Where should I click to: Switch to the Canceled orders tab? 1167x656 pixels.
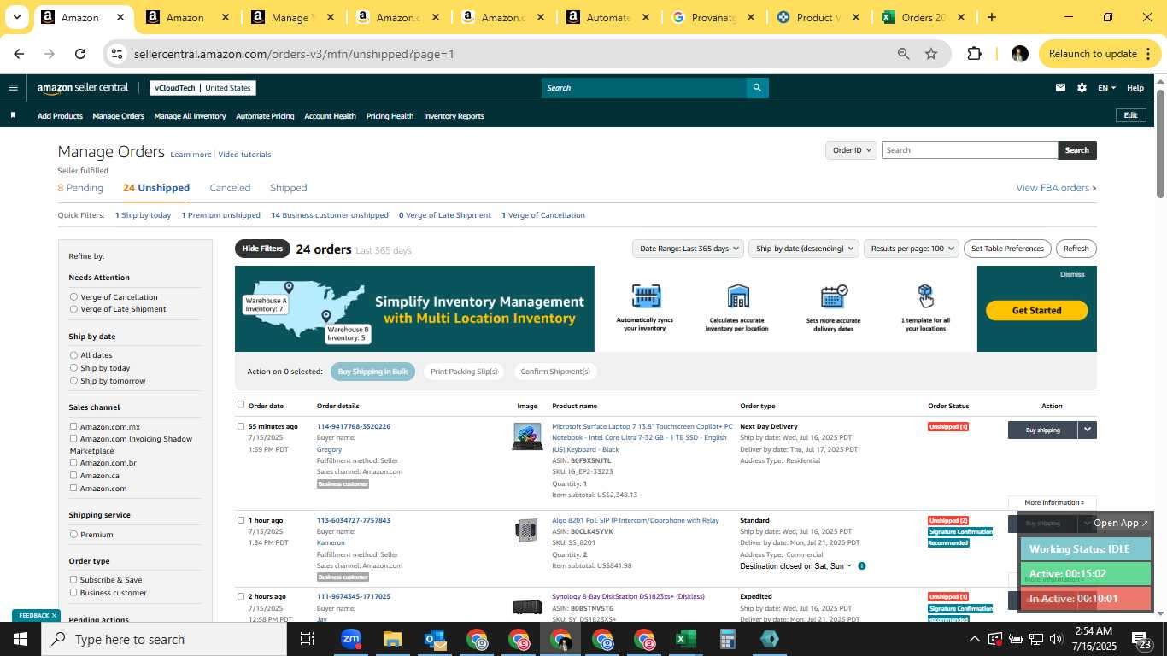(x=230, y=188)
